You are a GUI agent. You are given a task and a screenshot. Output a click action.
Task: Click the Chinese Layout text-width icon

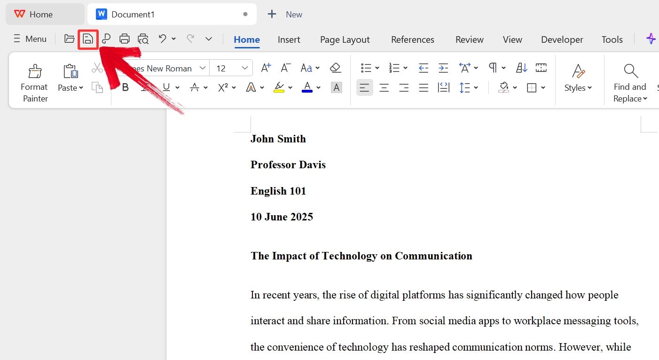click(465, 68)
